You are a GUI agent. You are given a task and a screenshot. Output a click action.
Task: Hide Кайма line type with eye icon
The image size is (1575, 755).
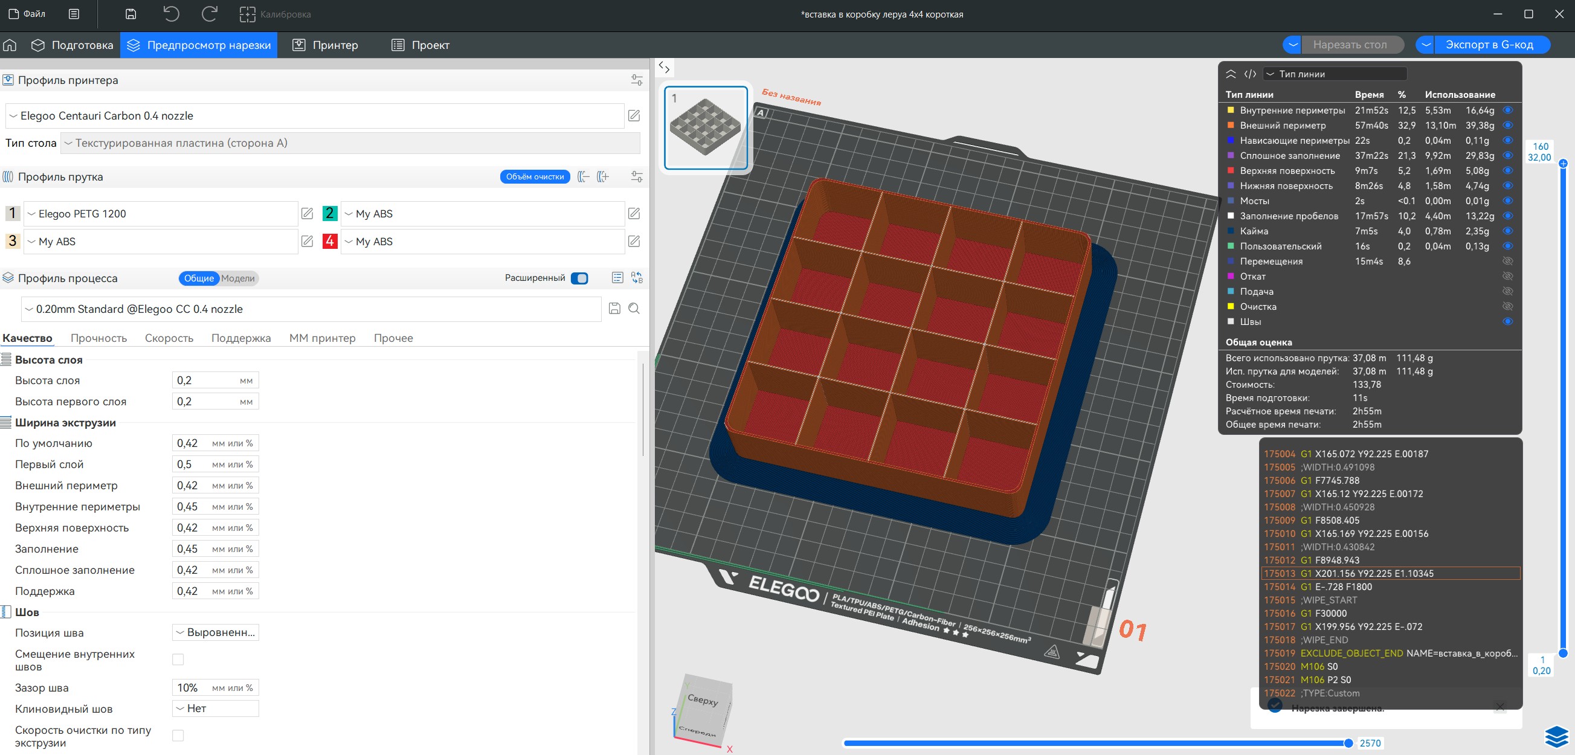click(1508, 231)
